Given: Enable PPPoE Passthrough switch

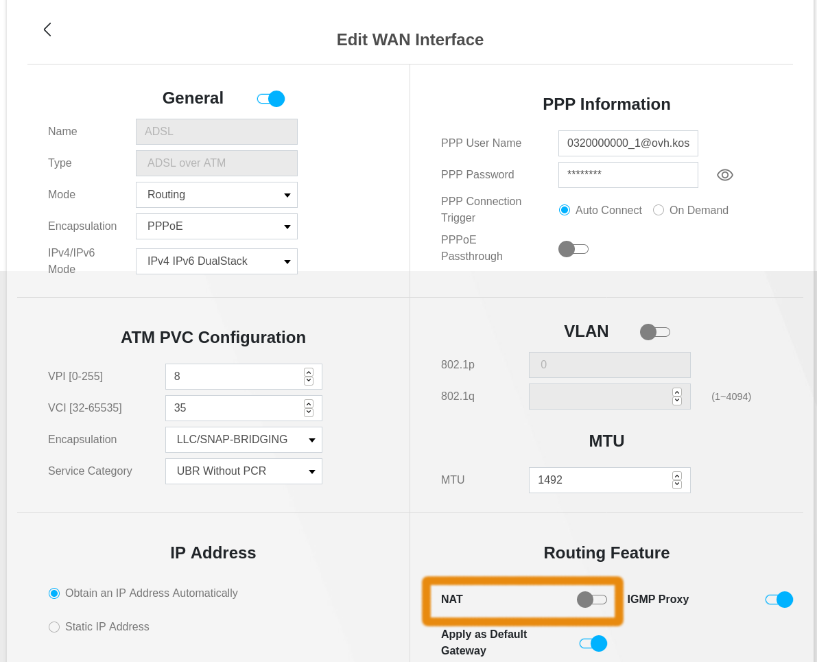Looking at the screenshot, I should pos(573,249).
